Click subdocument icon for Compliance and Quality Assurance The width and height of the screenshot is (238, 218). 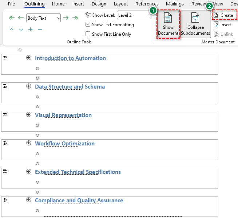click(x=5, y=200)
